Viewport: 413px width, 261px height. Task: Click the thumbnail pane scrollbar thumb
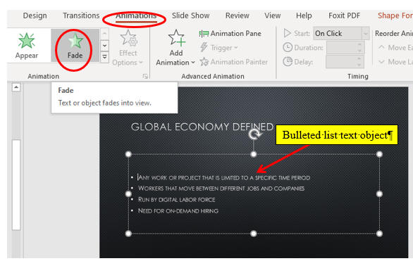point(16,185)
